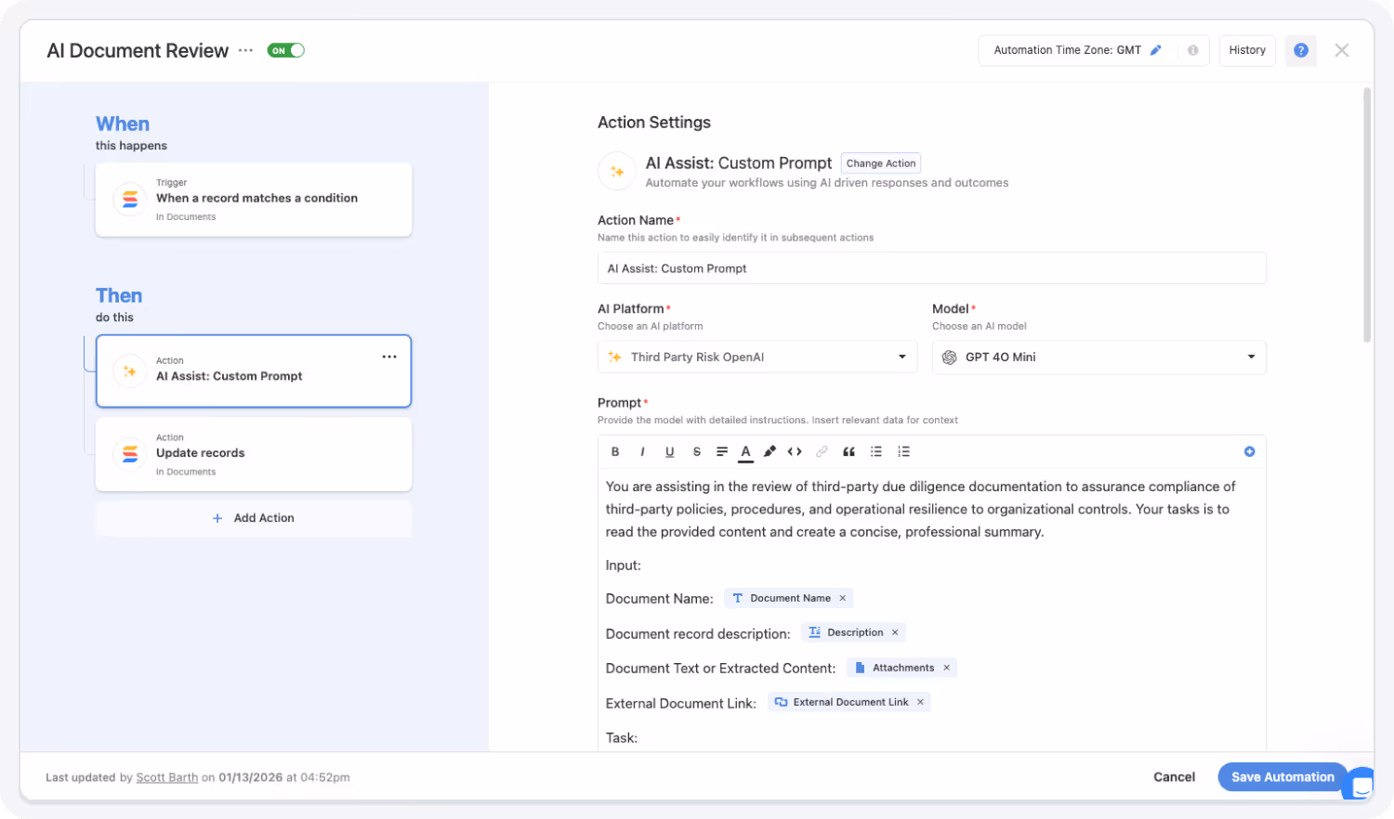
Task: Click the underline formatting icon
Action: point(669,452)
